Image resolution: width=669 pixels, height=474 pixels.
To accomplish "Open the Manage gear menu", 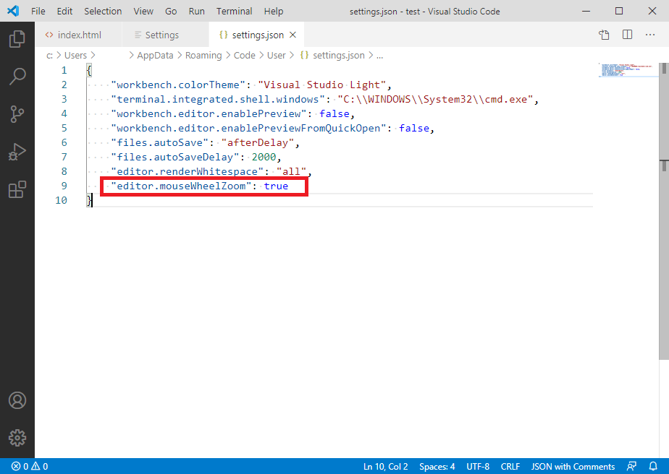I will (17, 438).
